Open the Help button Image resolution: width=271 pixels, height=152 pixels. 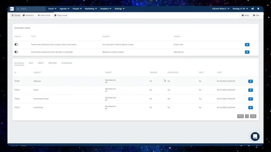coord(245,15)
